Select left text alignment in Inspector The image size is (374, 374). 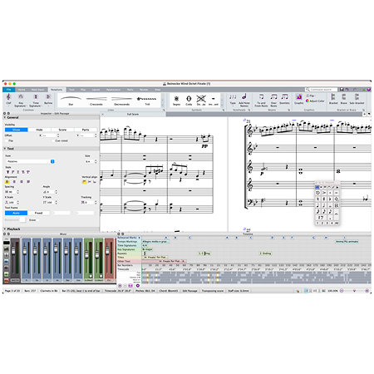click(x=7, y=182)
